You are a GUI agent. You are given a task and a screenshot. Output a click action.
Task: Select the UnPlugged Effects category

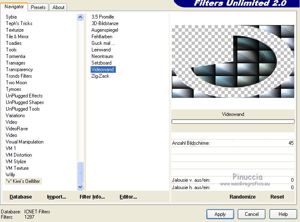(24, 96)
